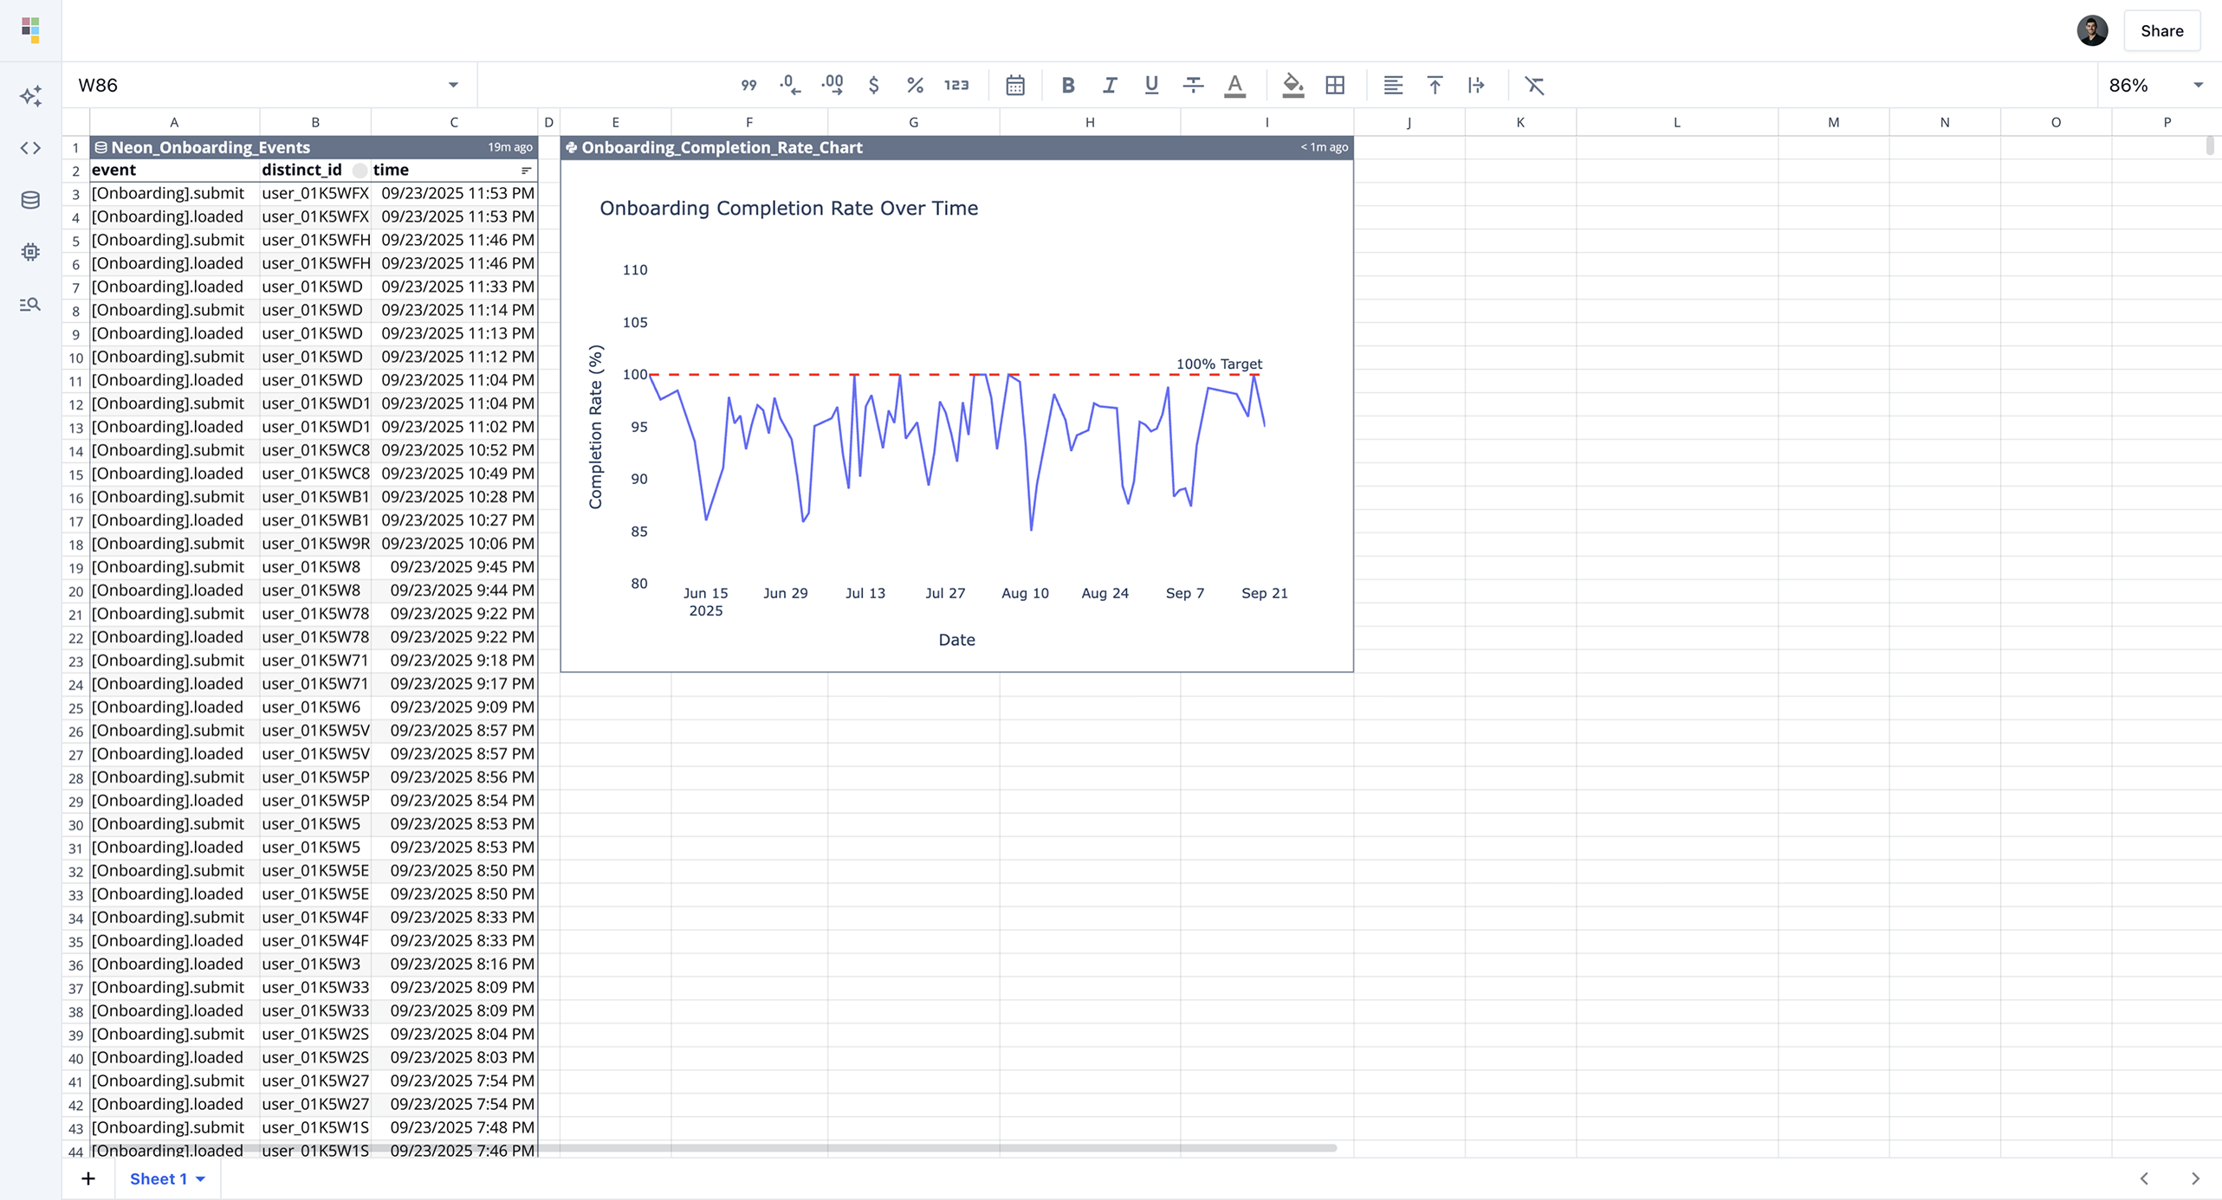Open the Sheet 1 tab dropdown arrow
The width and height of the screenshot is (2222, 1200).
point(201,1178)
